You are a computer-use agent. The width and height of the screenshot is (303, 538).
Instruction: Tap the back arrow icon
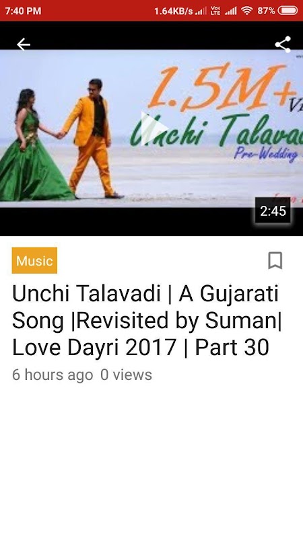tap(24, 44)
